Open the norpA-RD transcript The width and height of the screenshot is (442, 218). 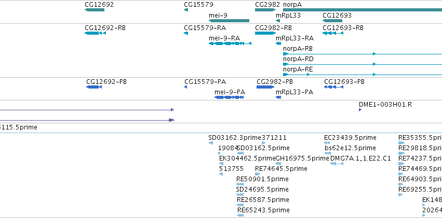[363, 64]
